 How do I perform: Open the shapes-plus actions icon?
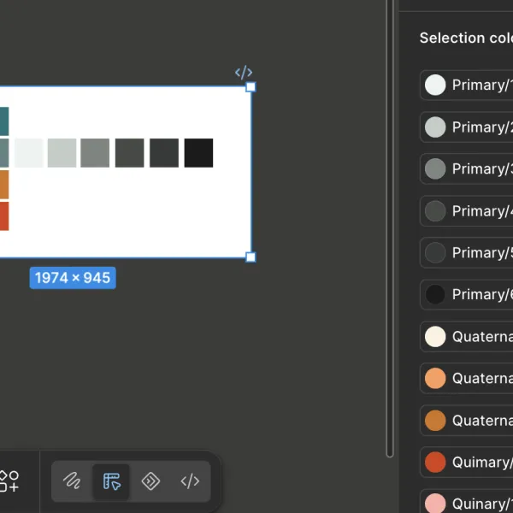(9, 481)
